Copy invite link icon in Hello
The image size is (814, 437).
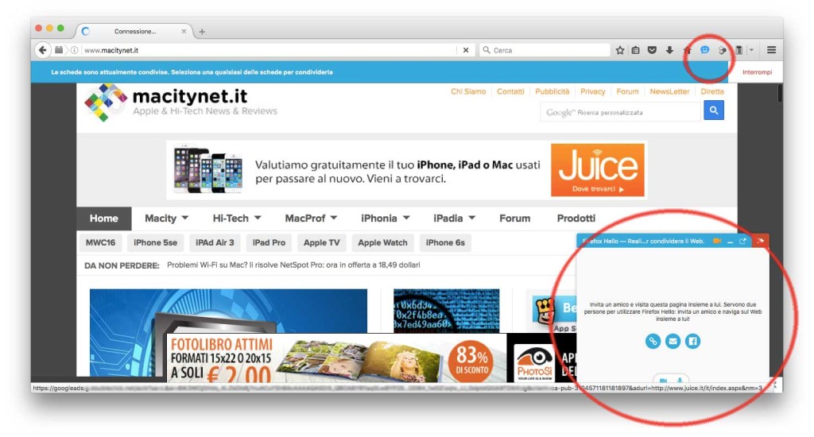click(x=653, y=341)
